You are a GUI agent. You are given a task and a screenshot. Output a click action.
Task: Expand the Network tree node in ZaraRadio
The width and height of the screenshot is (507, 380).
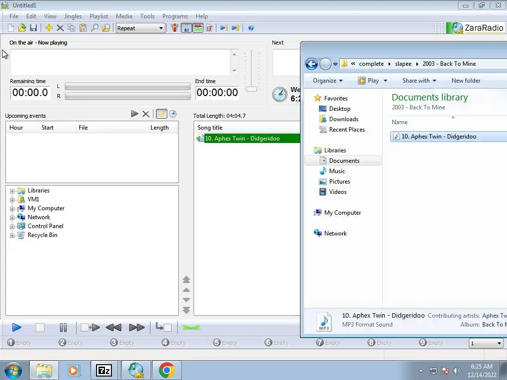(12, 218)
